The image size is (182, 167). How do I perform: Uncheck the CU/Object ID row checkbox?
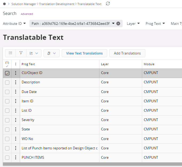coord(7,73)
